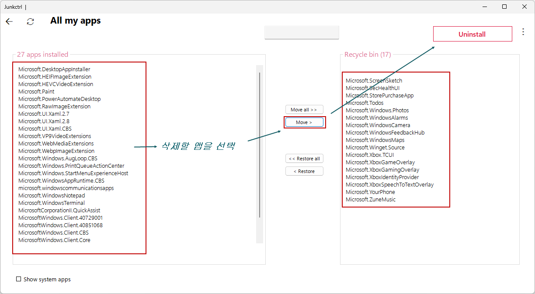Select Microsoft.UI.Xaml.2.7 entry
535x294 pixels.
[x=44, y=114]
